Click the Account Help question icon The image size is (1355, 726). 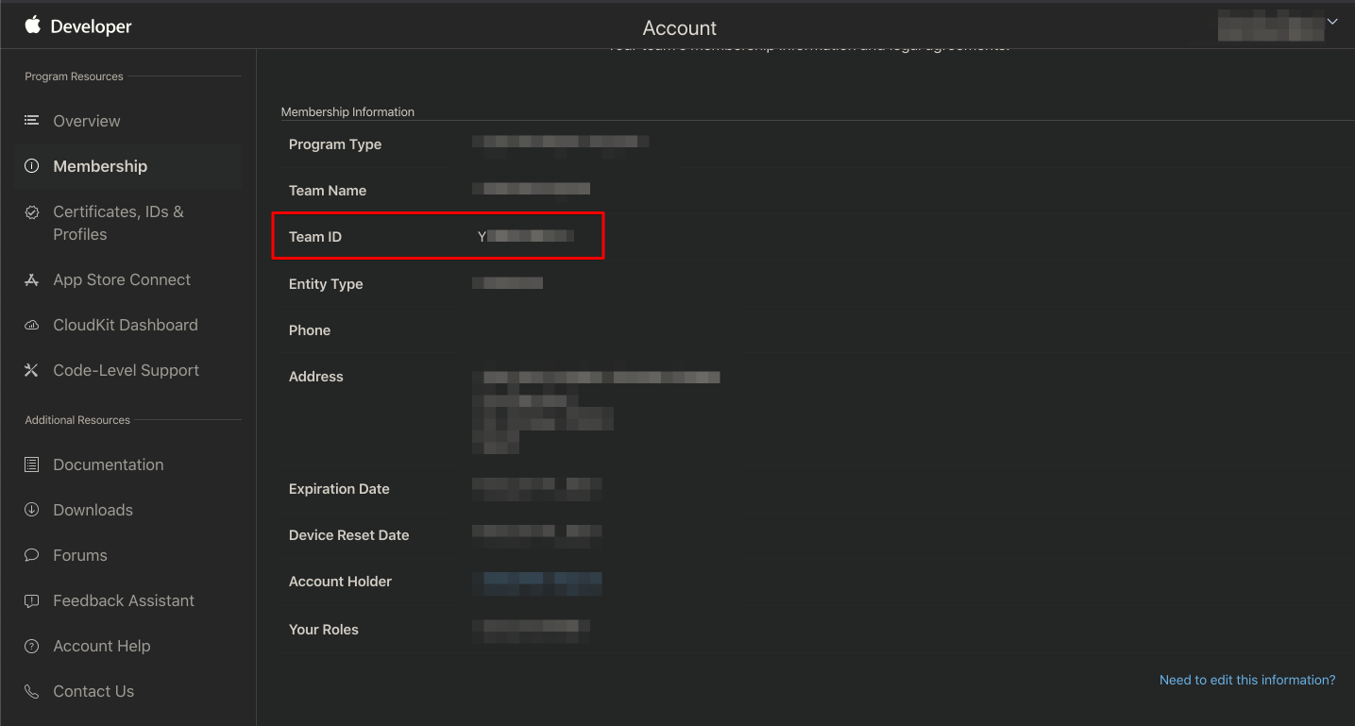click(x=32, y=647)
